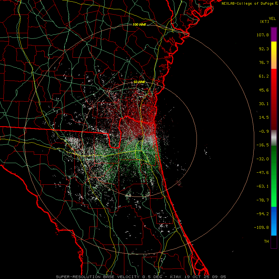The height and width of the screenshot is (279, 279).
Task: Click the [KT] units label
Action: [265, 22]
